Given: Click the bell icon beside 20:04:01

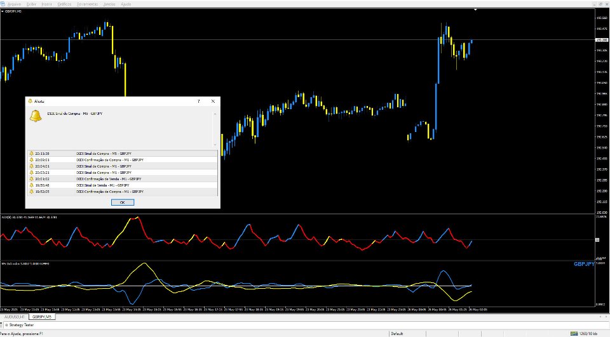Looking at the screenshot, I should point(32,166).
